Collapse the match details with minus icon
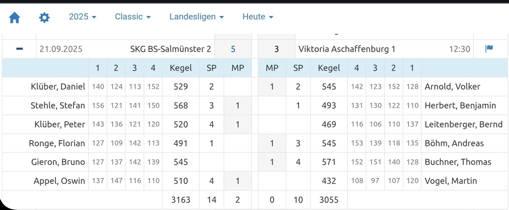 (20, 49)
